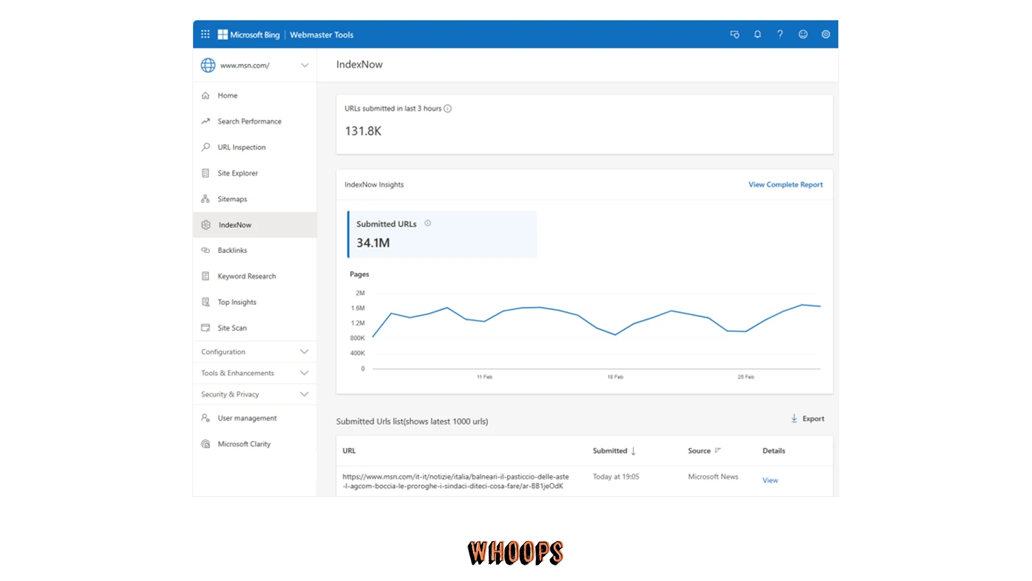This screenshot has height=581, width=1032.
Task: Click the Microsoft Clarity icon
Action: [205, 444]
